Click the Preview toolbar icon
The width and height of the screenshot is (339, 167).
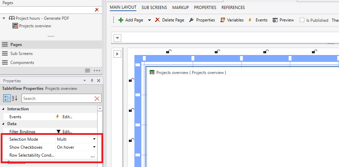[x=275, y=20]
